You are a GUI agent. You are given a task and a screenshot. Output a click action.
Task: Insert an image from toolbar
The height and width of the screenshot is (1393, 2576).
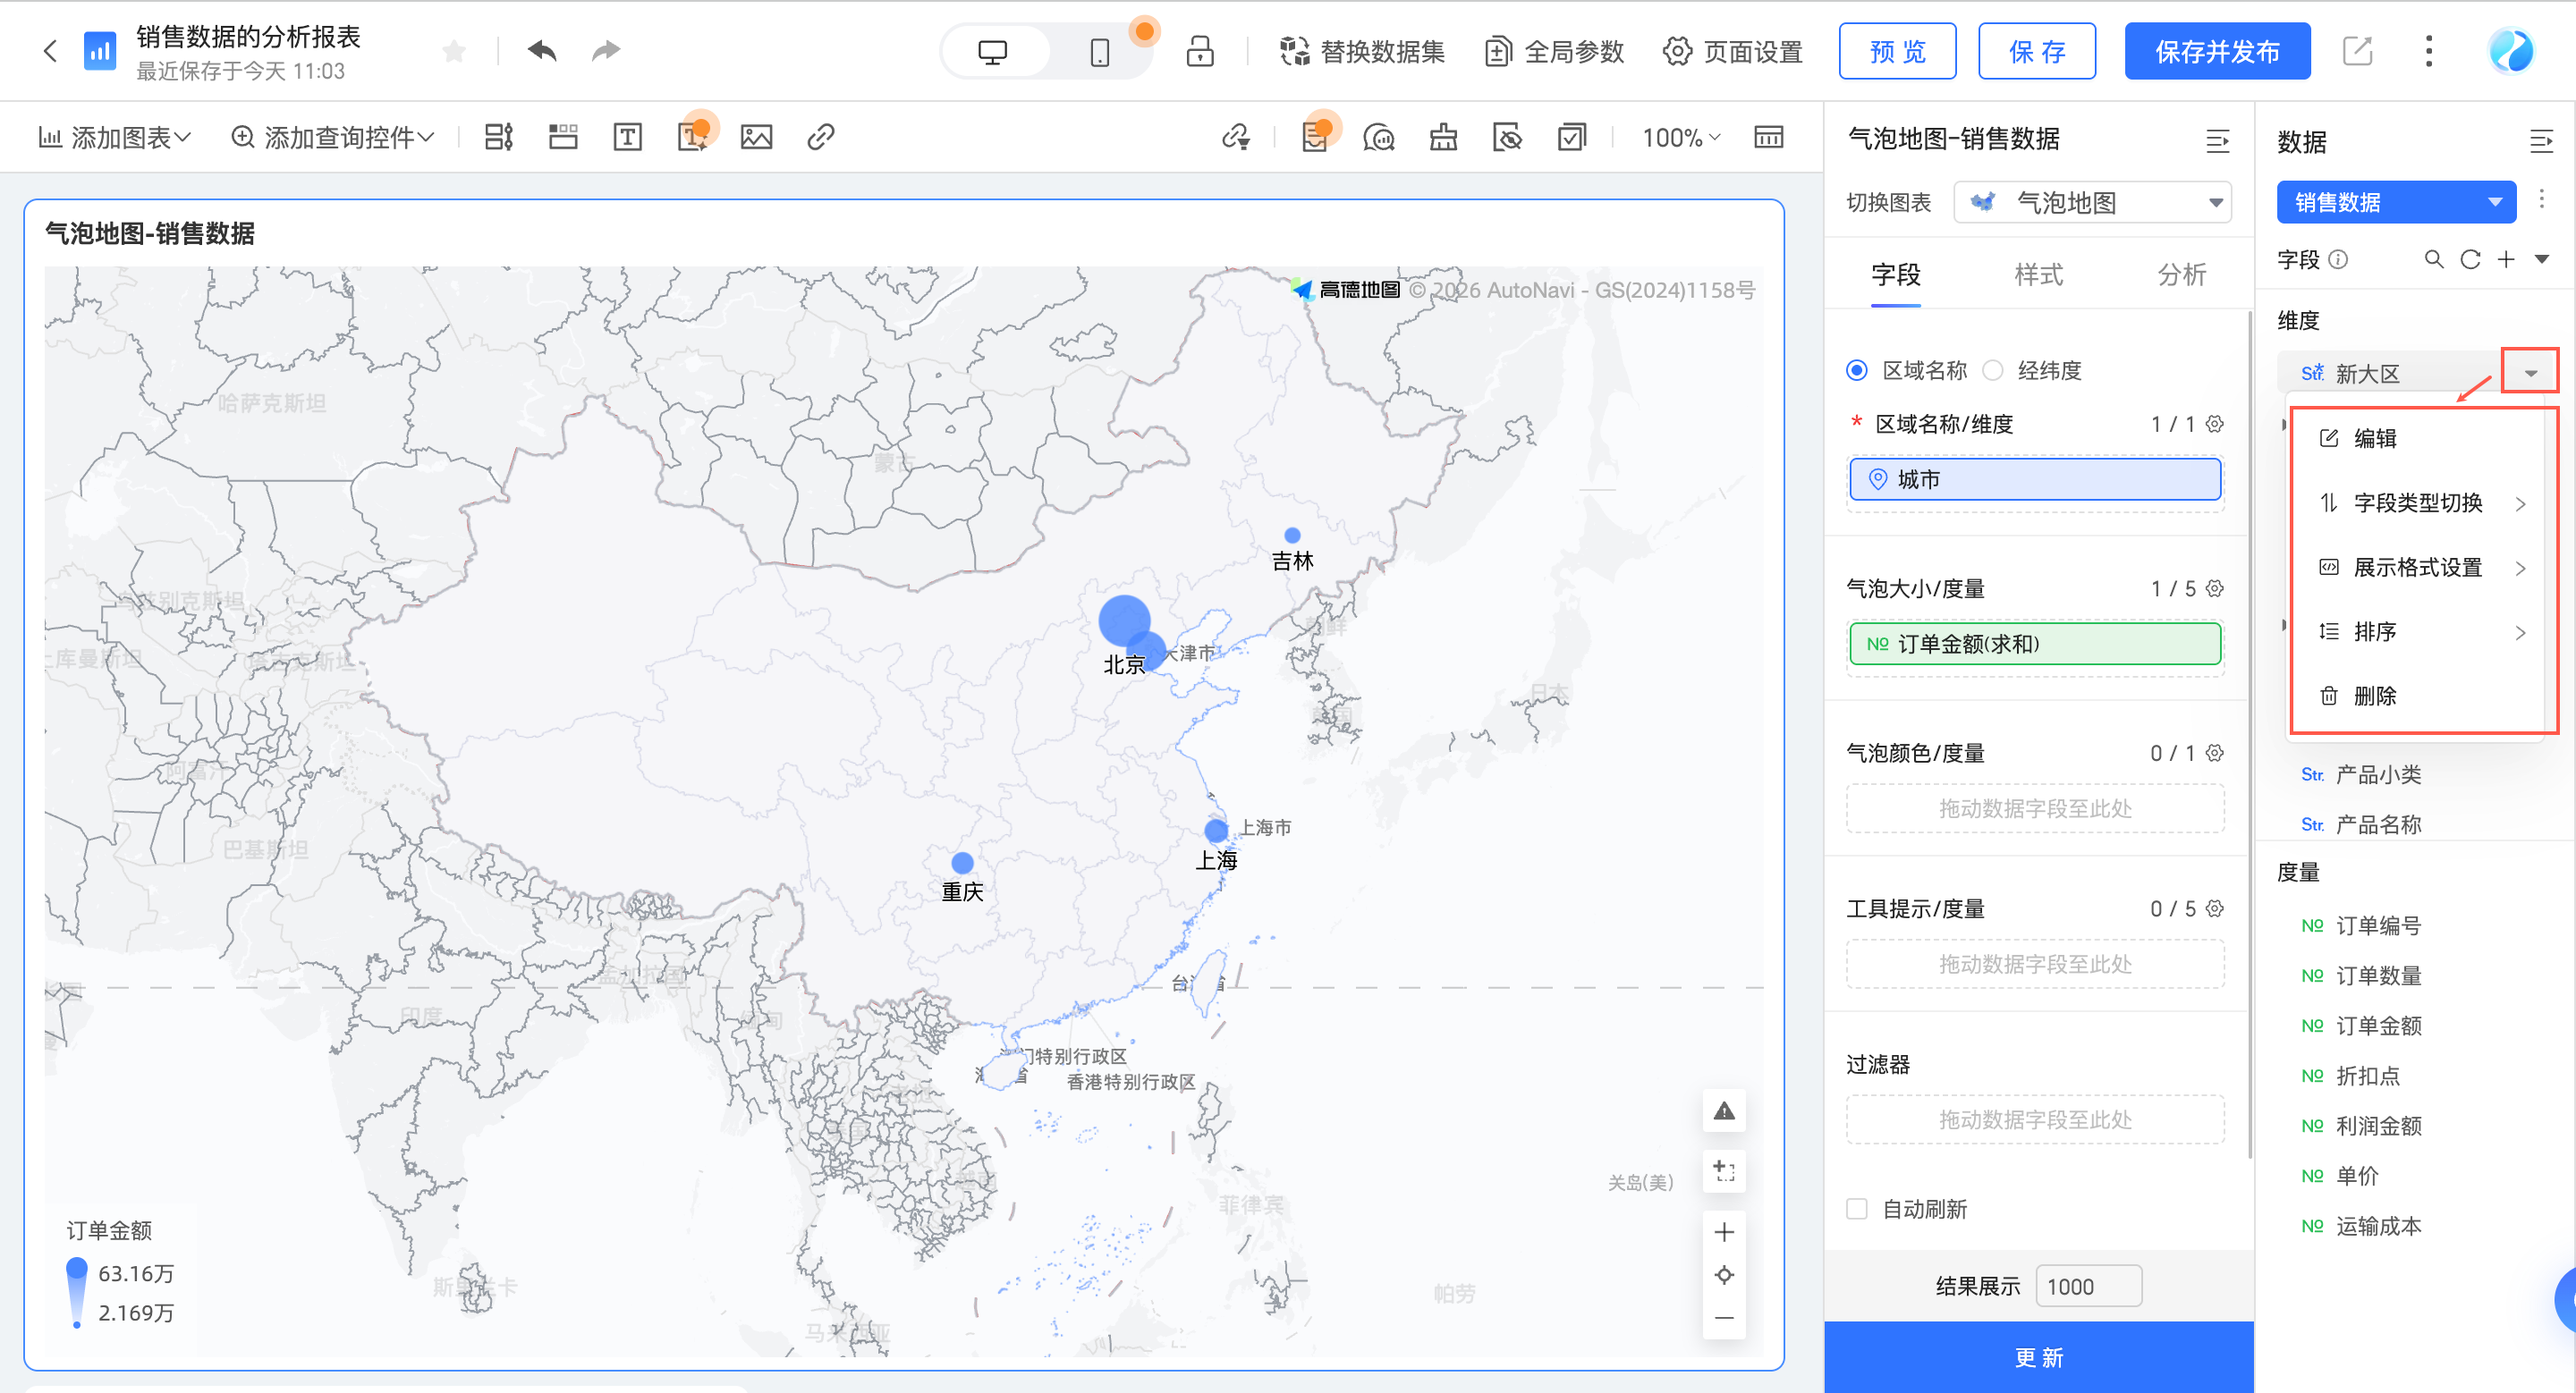756,137
